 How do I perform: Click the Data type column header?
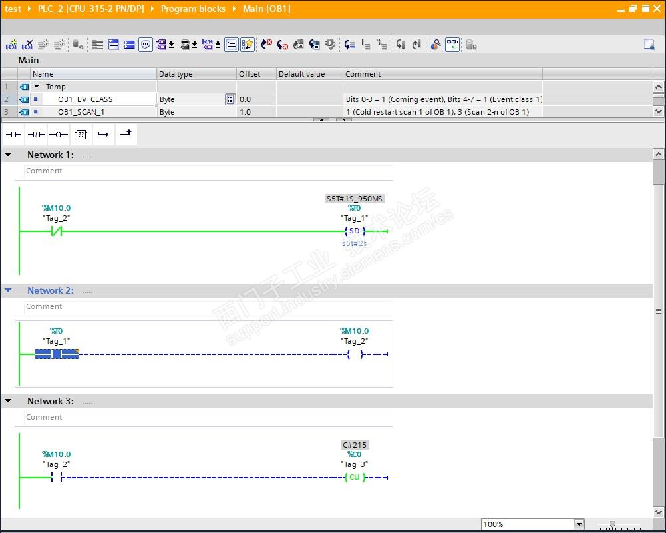[x=197, y=74]
